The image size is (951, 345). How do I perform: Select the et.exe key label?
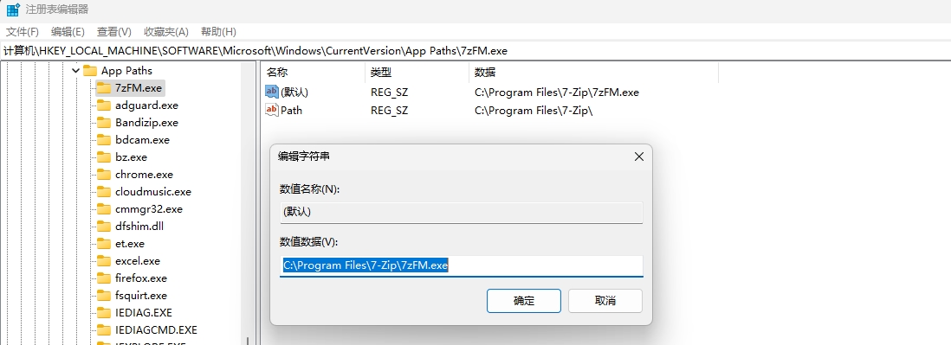point(130,244)
